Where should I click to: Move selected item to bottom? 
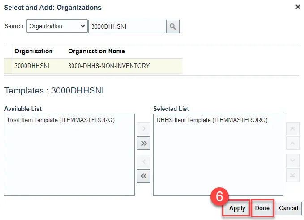tap(292, 176)
